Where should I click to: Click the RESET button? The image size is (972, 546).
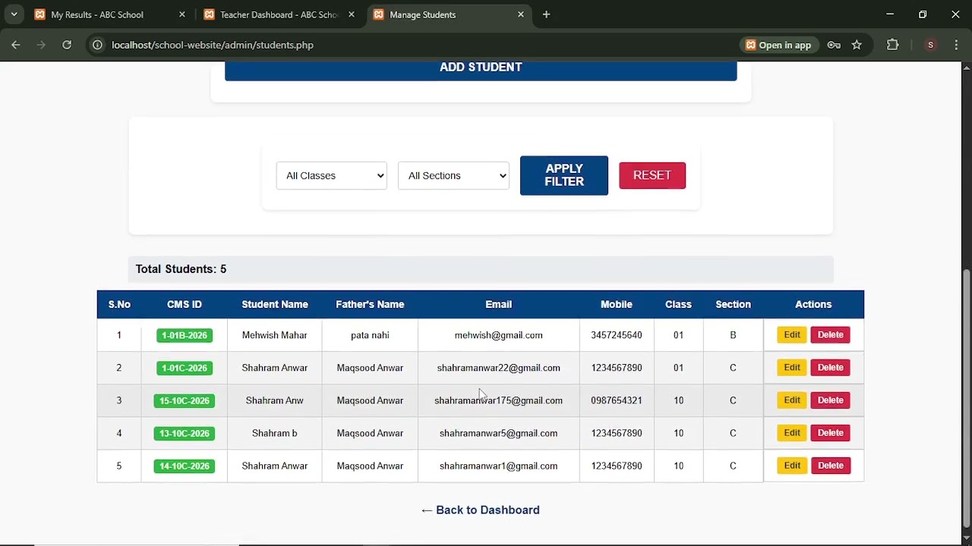coord(652,175)
